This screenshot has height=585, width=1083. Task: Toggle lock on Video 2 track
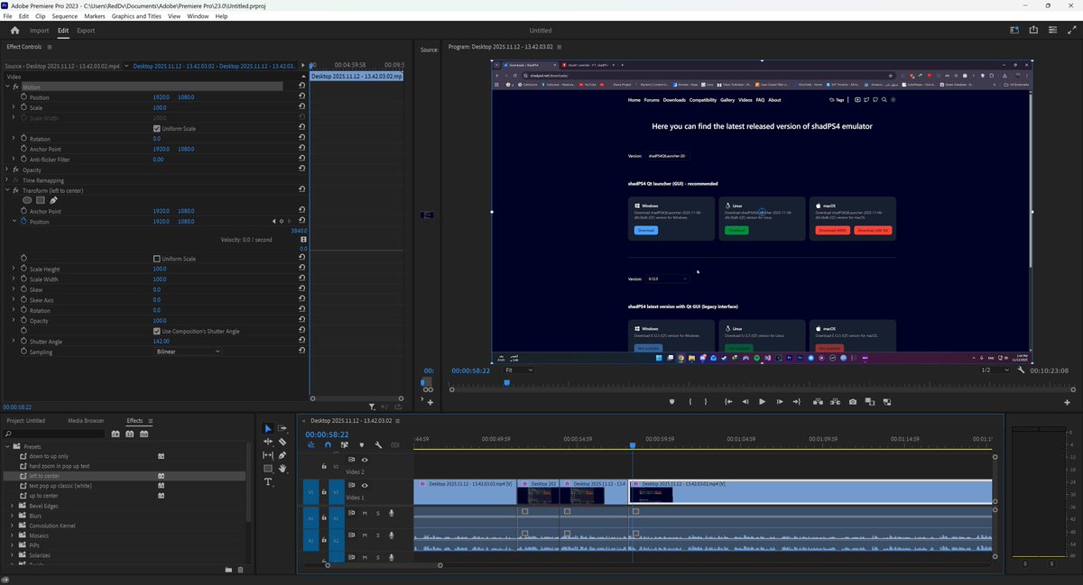tap(324, 467)
